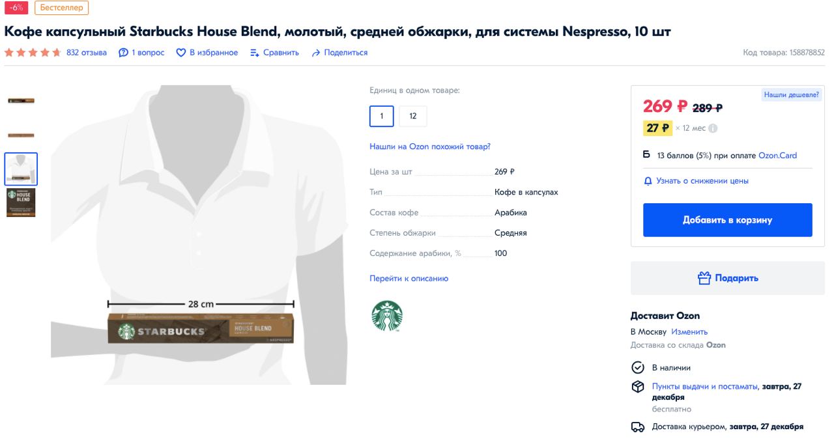Add product via В избранное link

pos(214,53)
